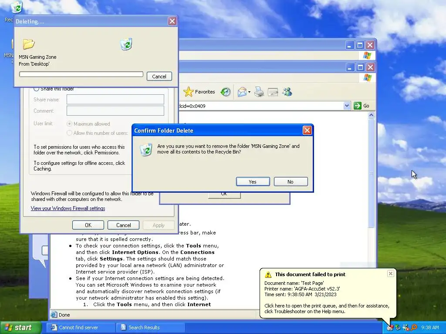Click the Windows flag logo in rear window

367,55
